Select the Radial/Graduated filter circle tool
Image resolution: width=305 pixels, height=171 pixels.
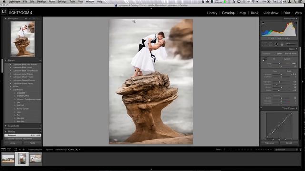coord(276,44)
